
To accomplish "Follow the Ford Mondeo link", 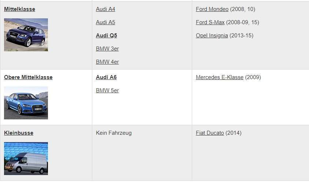I will [212, 9].
